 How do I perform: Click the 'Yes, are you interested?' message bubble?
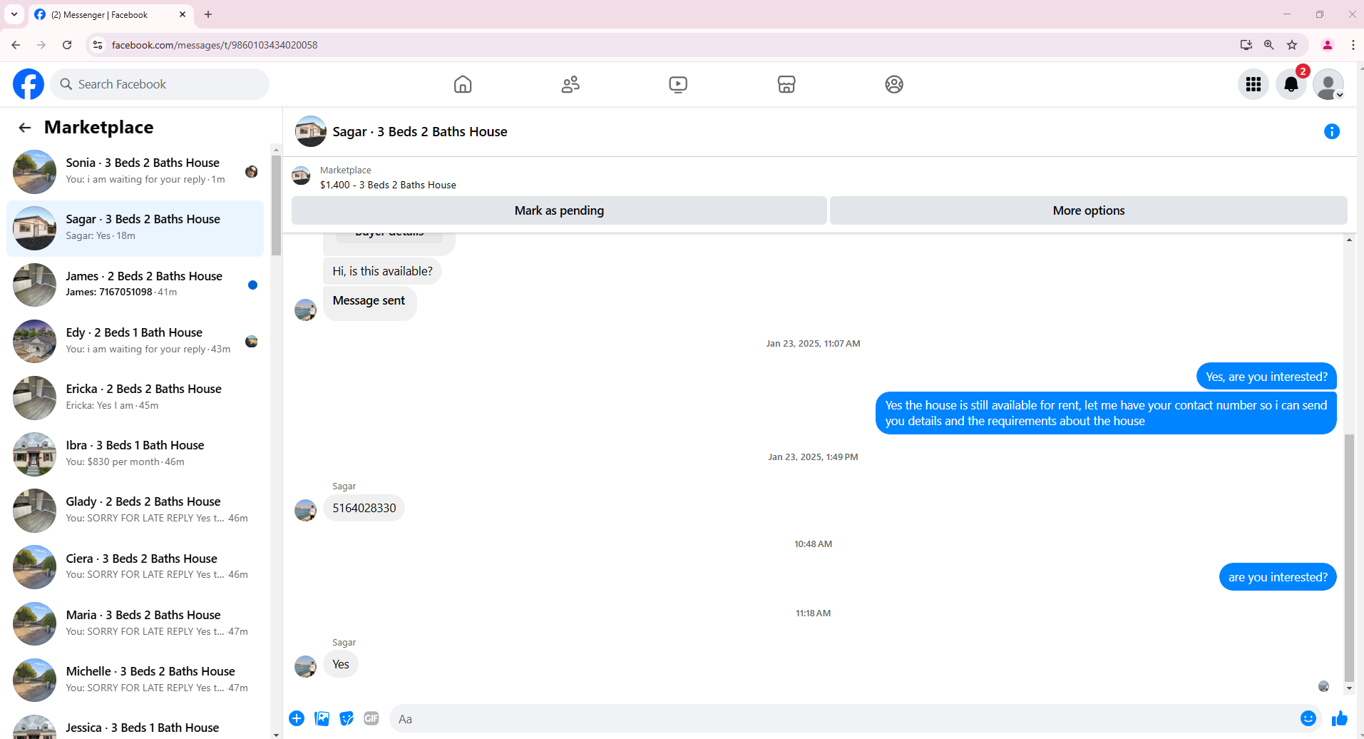pos(1266,377)
